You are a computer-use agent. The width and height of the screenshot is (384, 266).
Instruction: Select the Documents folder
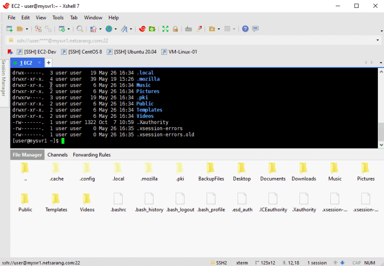coord(273,172)
